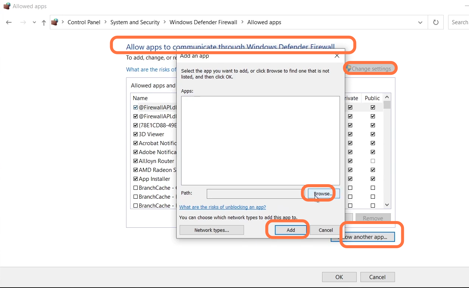Sort the list by the Name column header
Screen dimensions: 469x288
(x=140, y=98)
